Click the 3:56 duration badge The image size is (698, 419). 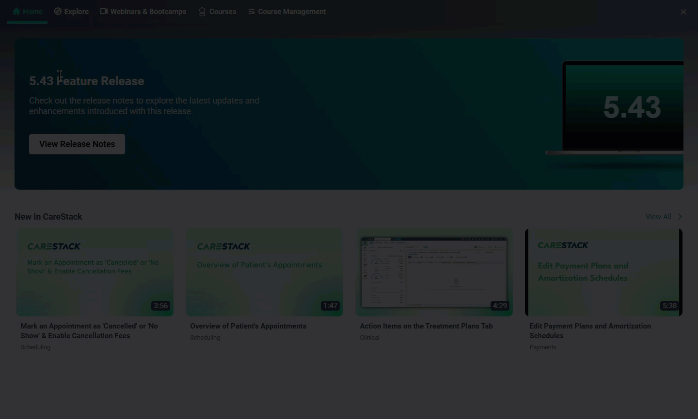(160, 306)
